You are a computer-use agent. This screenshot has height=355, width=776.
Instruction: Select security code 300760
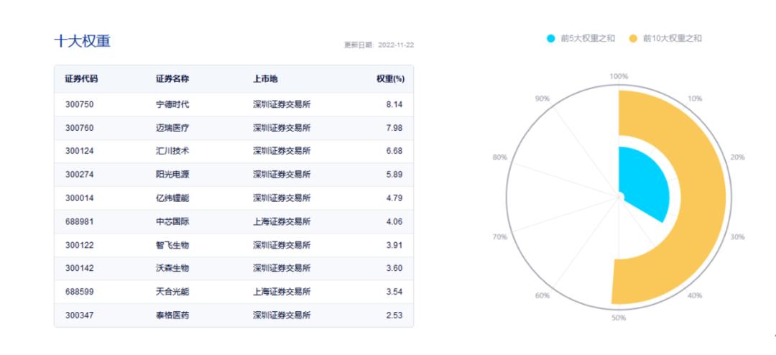(79, 128)
